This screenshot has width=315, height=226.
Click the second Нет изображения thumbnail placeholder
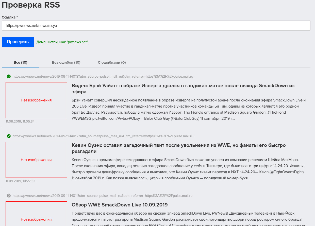coord(36,160)
